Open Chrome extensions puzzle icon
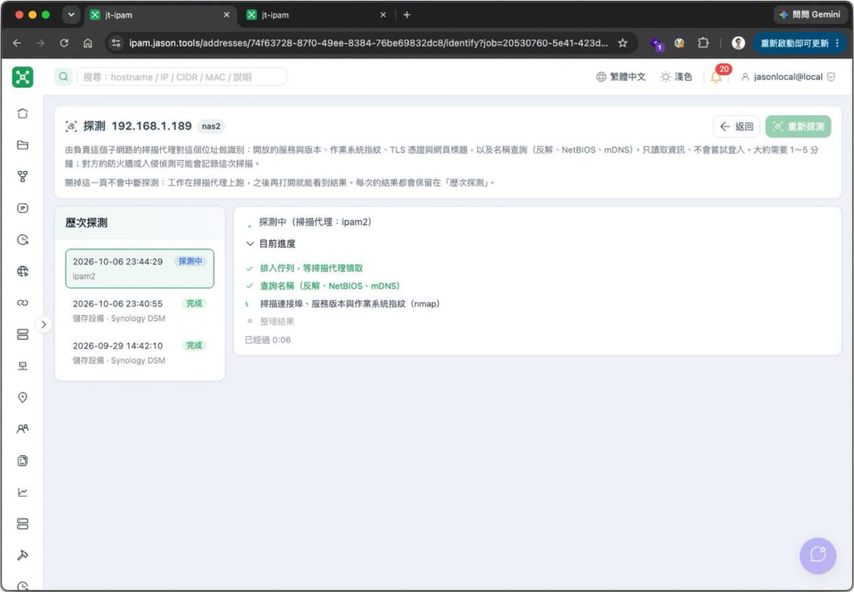 tap(703, 43)
